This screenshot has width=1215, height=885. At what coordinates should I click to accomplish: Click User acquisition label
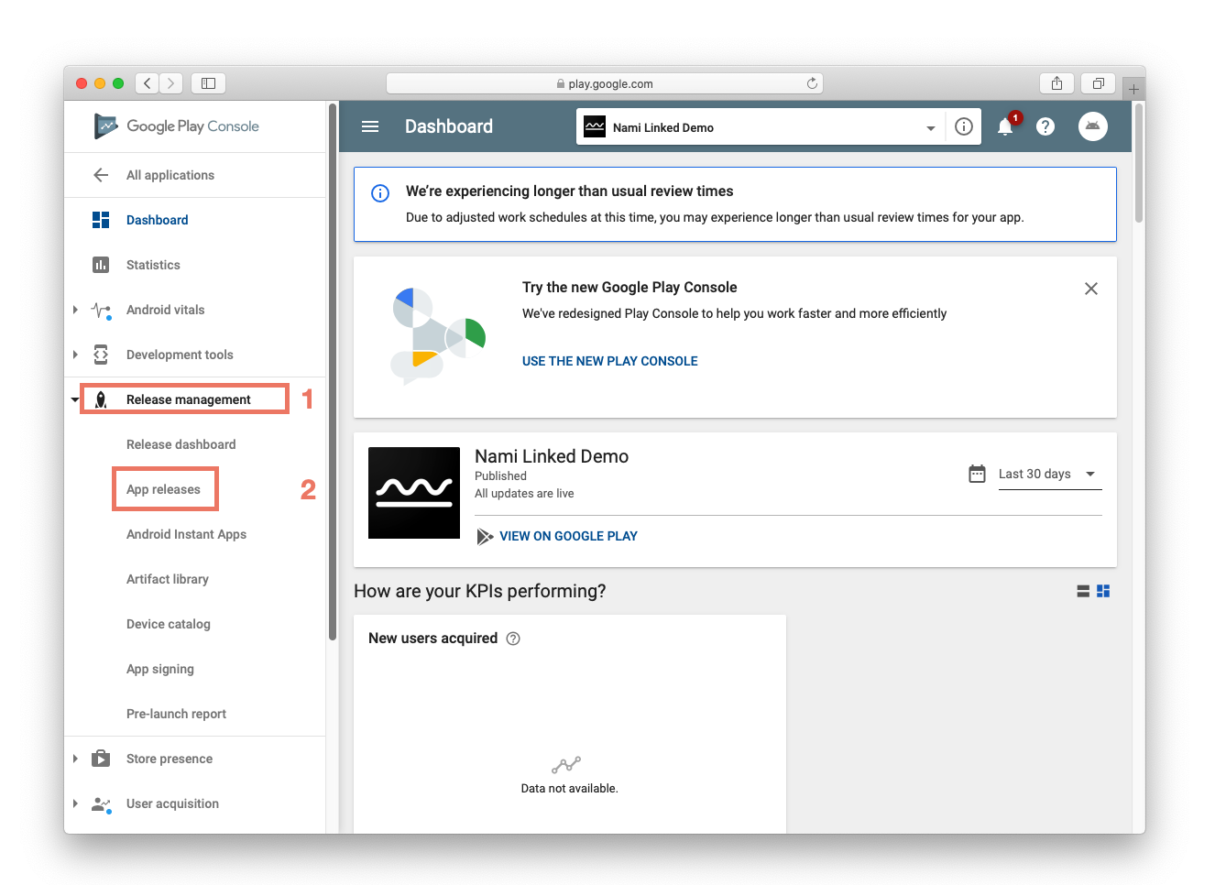(x=172, y=803)
